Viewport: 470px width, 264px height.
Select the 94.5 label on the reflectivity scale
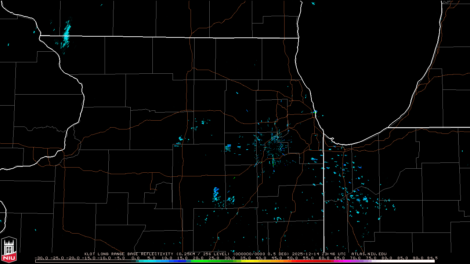432,258
